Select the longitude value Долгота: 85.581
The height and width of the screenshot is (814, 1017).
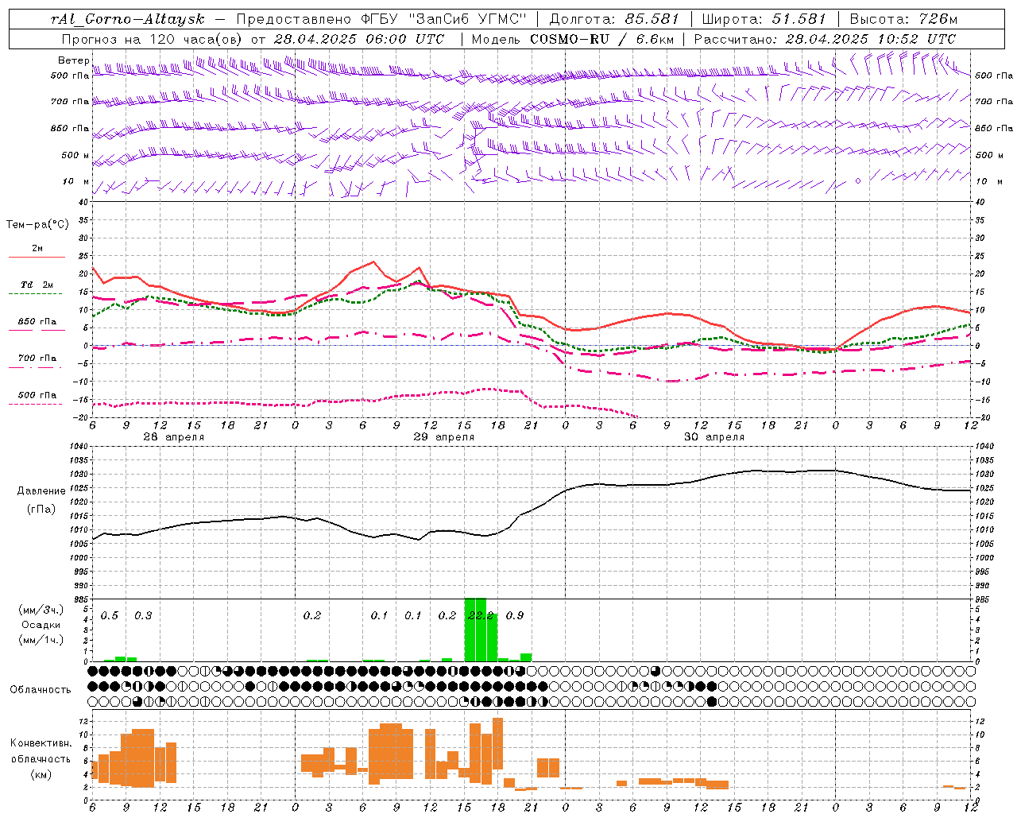(615, 19)
